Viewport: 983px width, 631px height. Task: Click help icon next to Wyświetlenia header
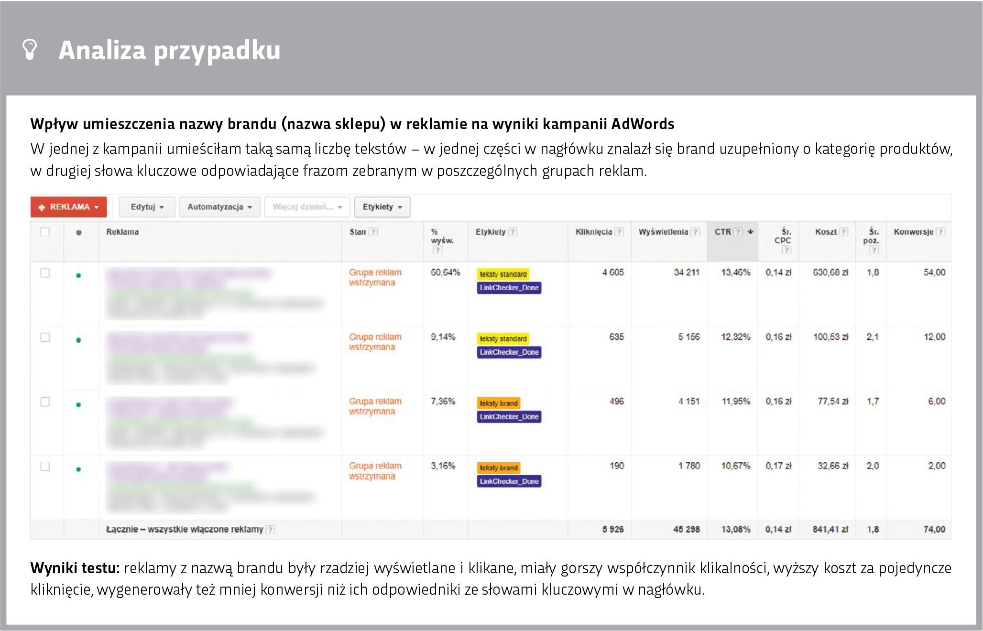696,232
